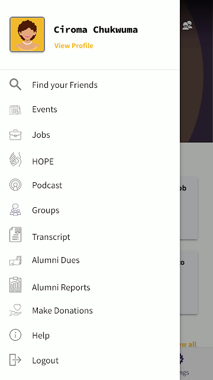The height and width of the screenshot is (380, 213).
Task: Open the Events calendar icon
Action: (15, 109)
